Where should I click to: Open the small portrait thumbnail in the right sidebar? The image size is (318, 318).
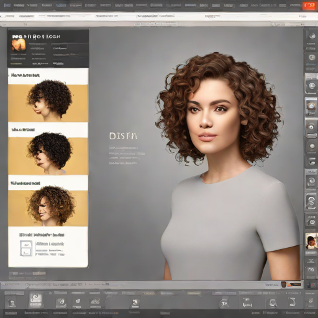tap(311, 241)
